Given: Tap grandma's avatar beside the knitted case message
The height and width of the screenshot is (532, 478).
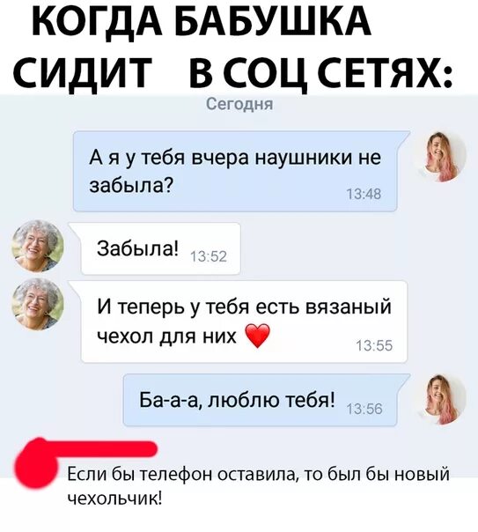Looking at the screenshot, I should point(38,304).
